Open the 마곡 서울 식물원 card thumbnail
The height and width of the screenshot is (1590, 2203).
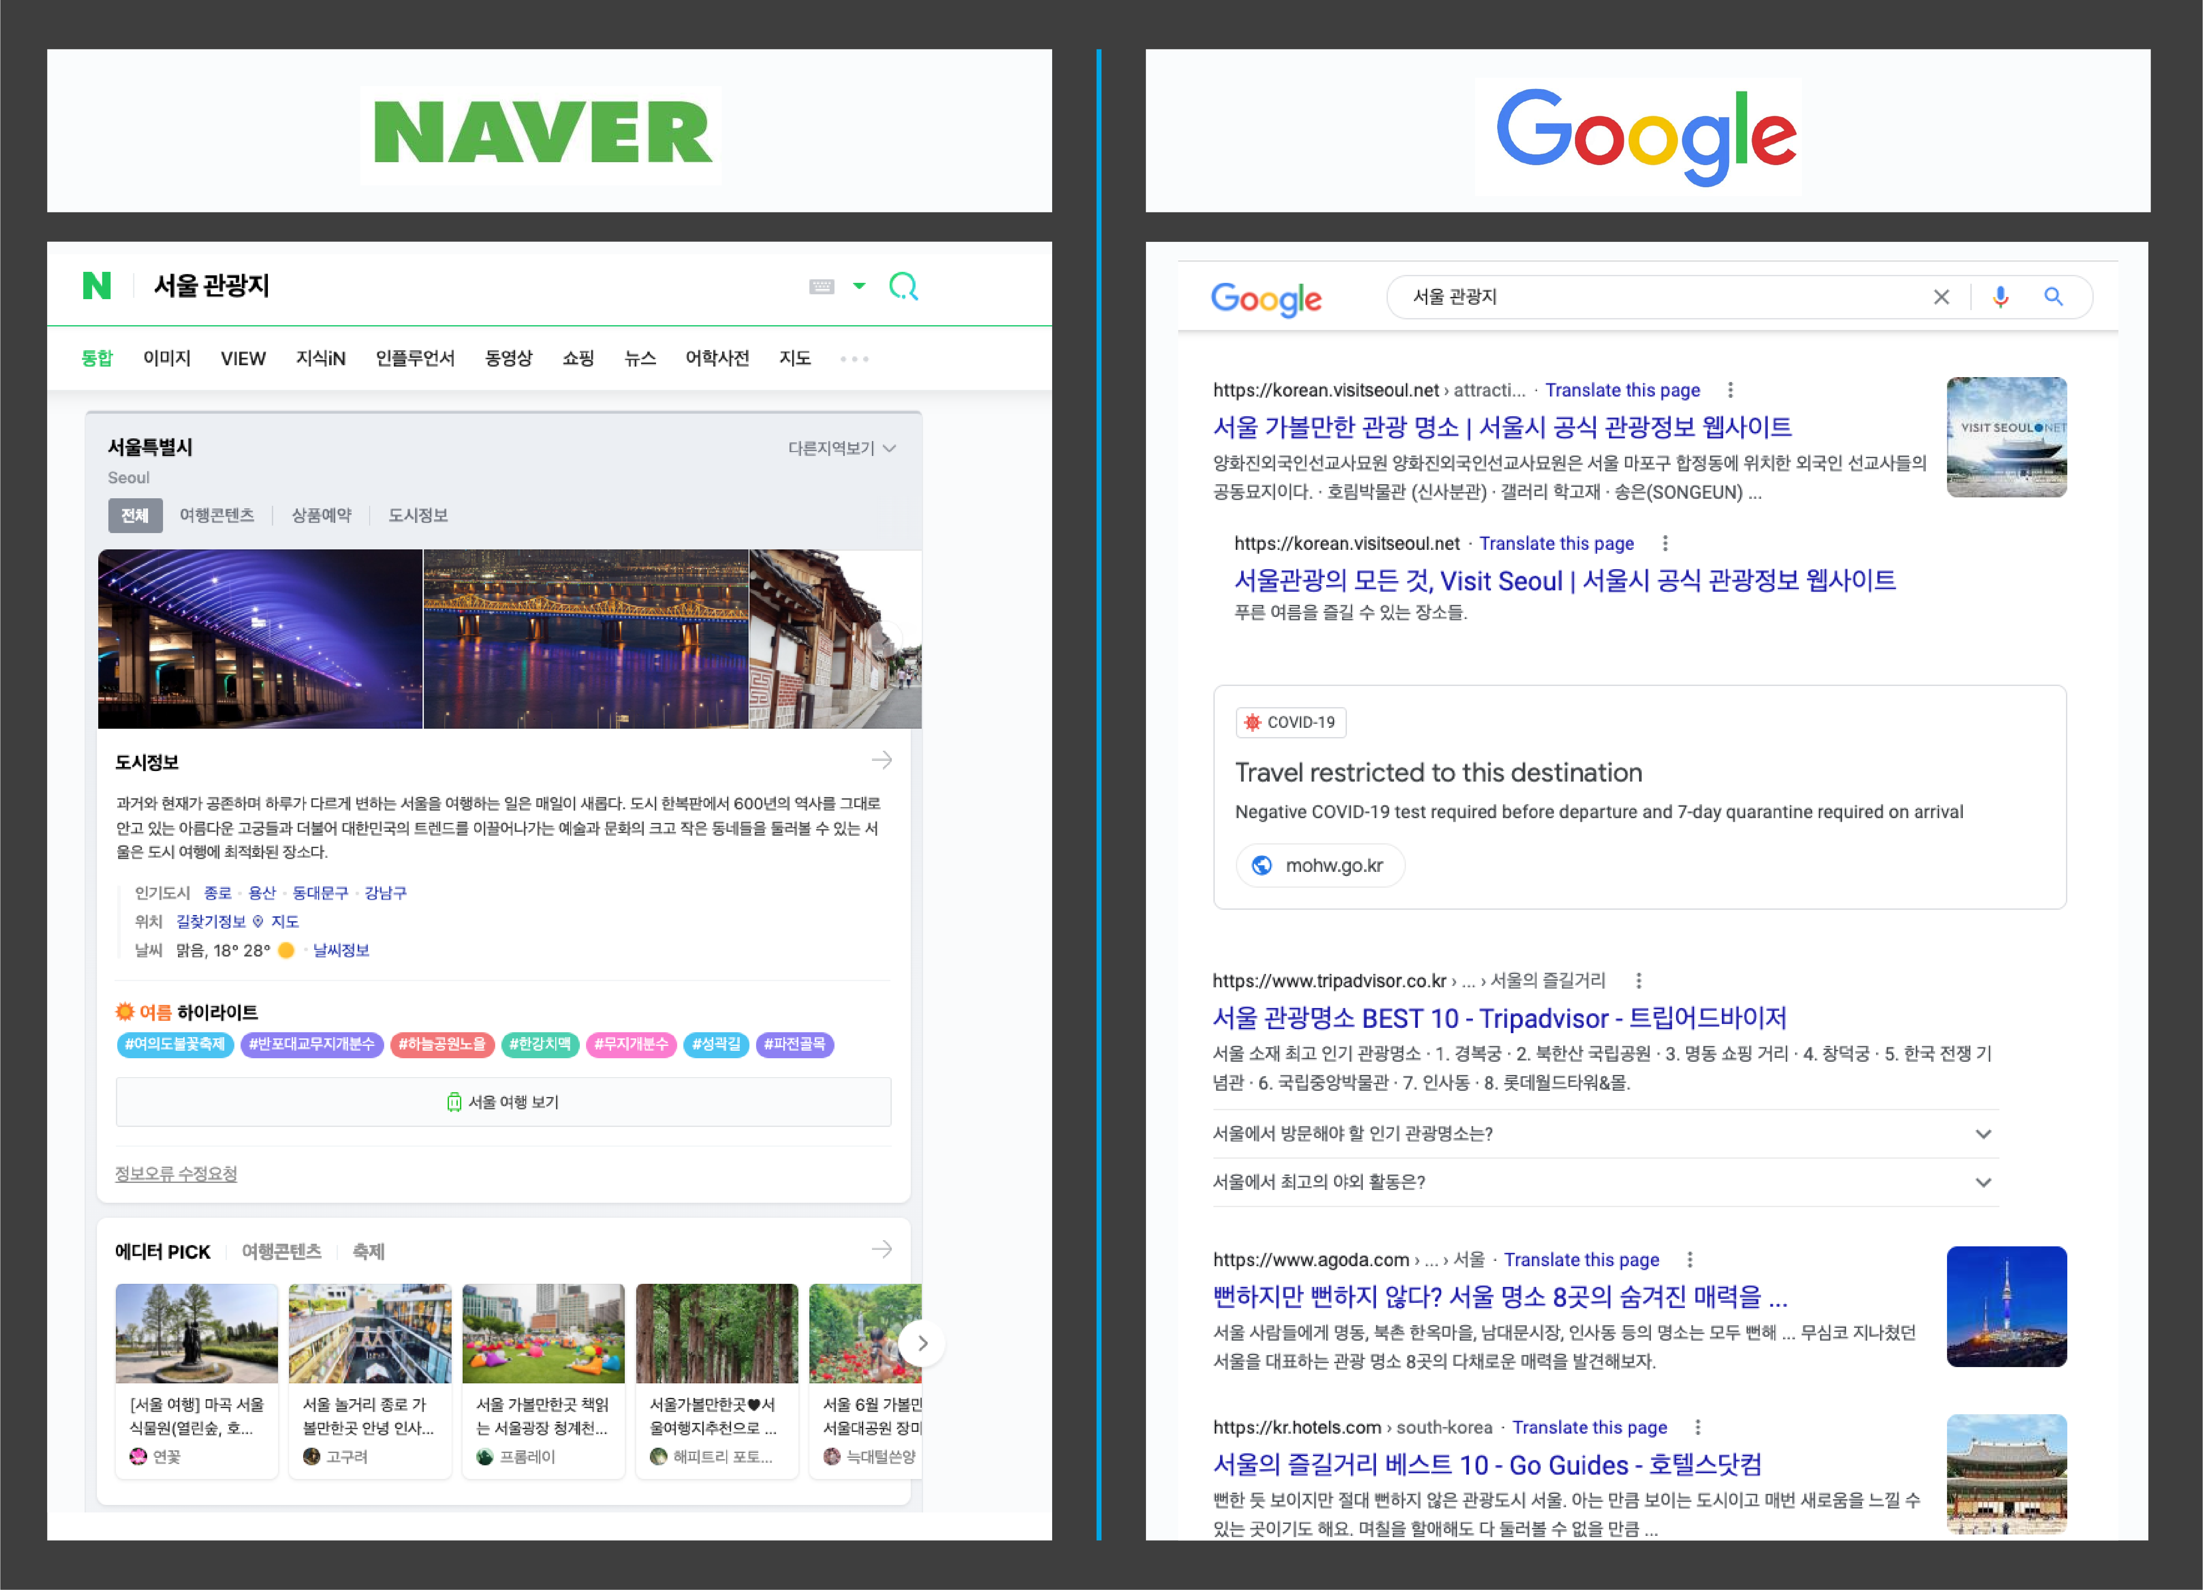196,1333
